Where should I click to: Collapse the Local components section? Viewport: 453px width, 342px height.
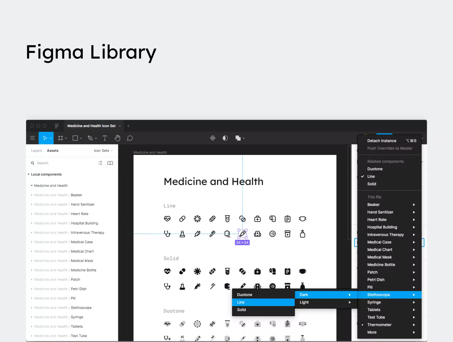[28, 174]
